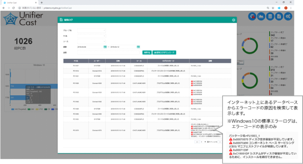Close the distribution log dialog

(234, 20)
